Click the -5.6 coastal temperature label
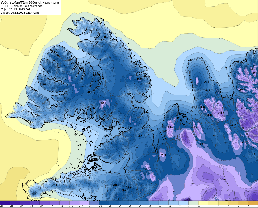Viewport: 258px width, 208px height. tap(139, 62)
